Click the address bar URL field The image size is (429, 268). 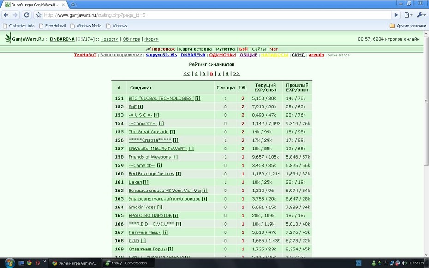coord(214,15)
